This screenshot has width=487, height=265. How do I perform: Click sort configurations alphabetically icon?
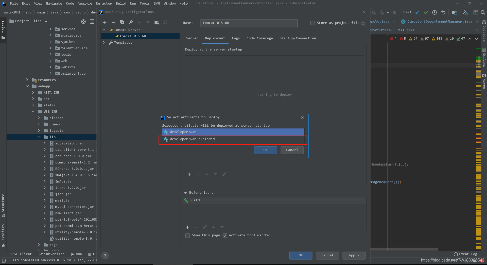tap(165, 22)
